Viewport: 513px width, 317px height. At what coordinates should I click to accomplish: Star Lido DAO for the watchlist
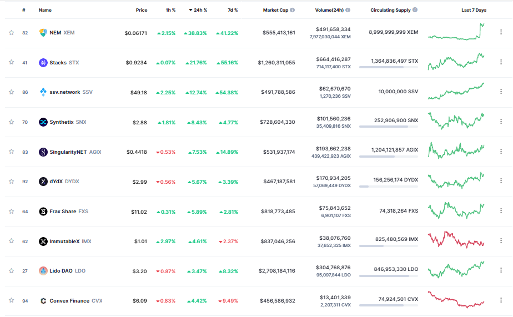[x=12, y=271]
